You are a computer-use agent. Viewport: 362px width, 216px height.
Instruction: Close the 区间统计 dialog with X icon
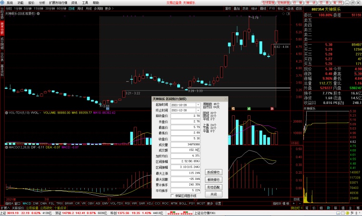tap(226, 99)
